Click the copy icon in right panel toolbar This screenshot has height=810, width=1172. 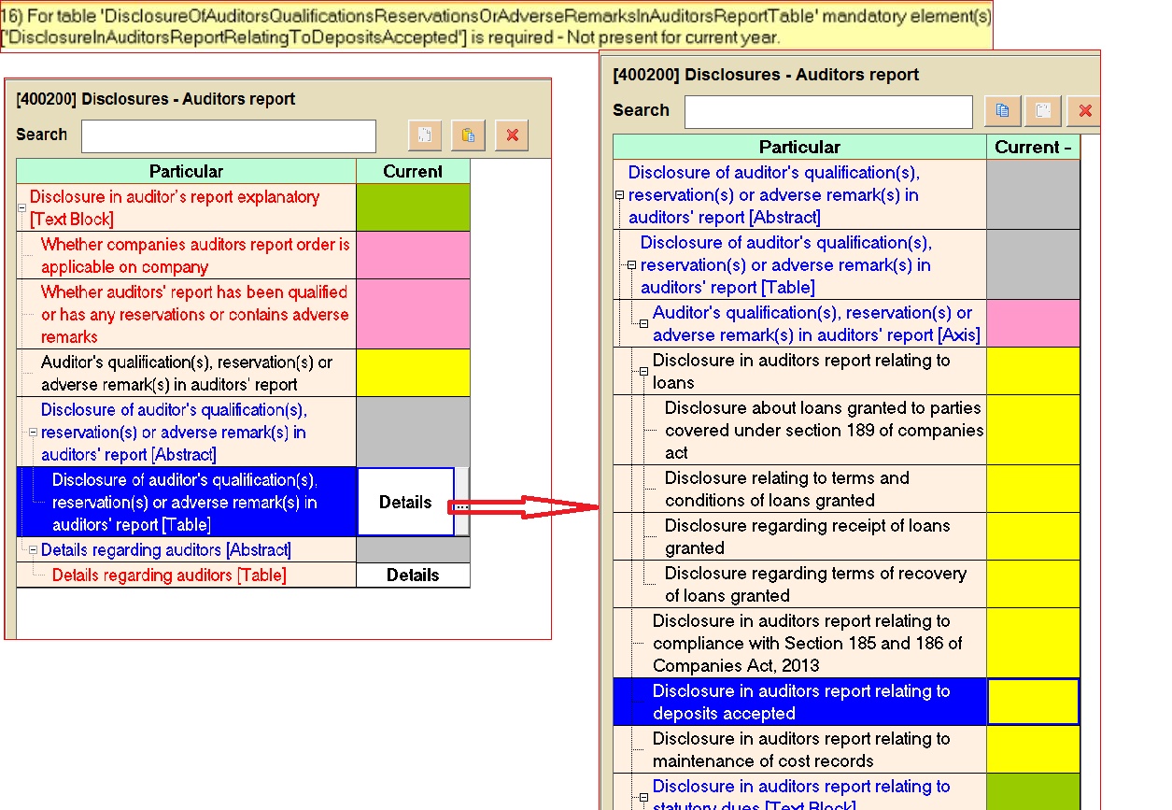pyautogui.click(x=1002, y=111)
